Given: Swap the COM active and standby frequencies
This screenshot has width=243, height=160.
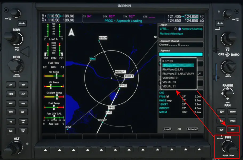Looking at the screenshot, I should [x=220, y=23].
